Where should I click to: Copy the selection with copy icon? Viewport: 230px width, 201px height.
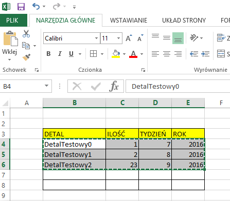point(26,46)
